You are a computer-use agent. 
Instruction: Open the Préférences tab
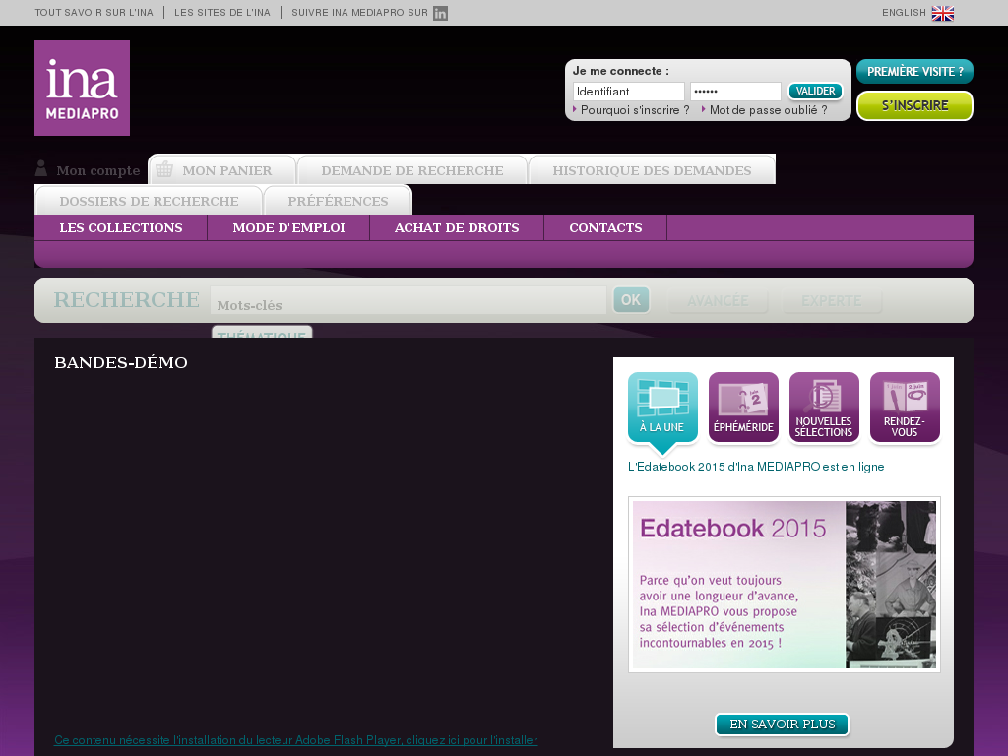338,200
